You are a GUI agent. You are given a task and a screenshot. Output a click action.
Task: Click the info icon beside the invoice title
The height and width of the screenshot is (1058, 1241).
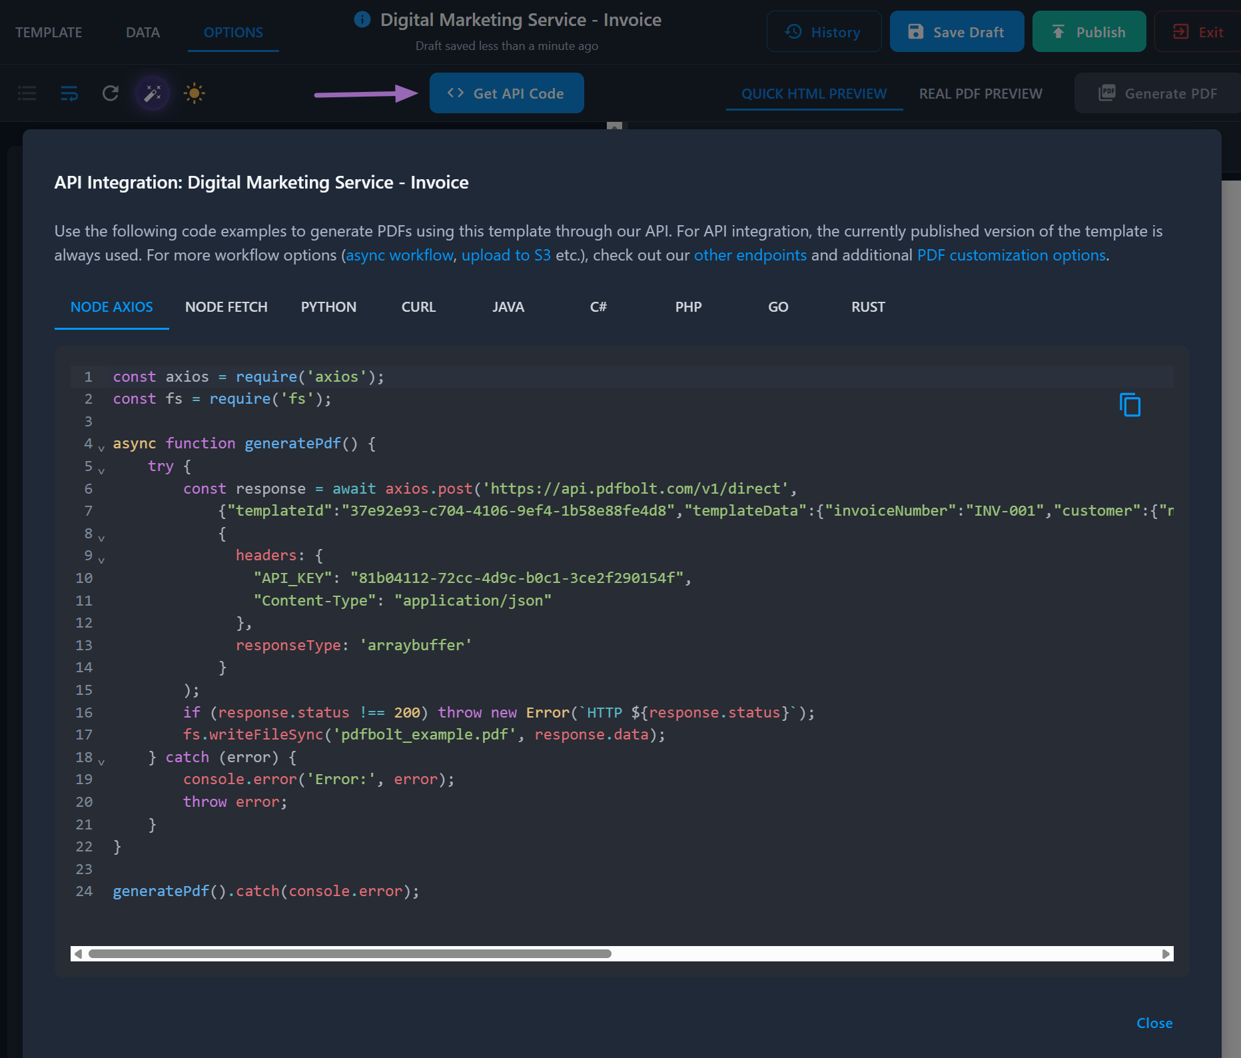(x=362, y=19)
